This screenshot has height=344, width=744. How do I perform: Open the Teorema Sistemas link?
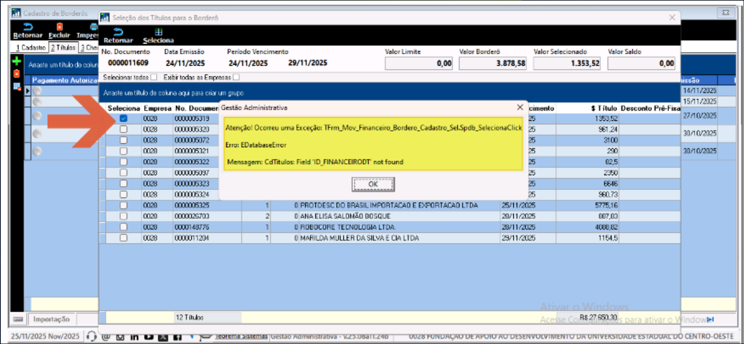click(241, 337)
